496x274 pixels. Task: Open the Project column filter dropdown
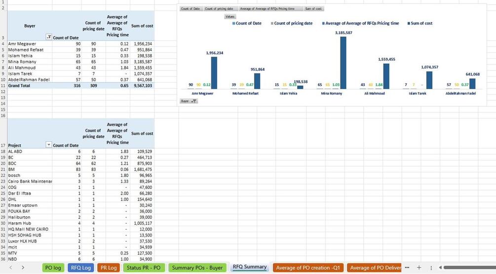pos(49,145)
